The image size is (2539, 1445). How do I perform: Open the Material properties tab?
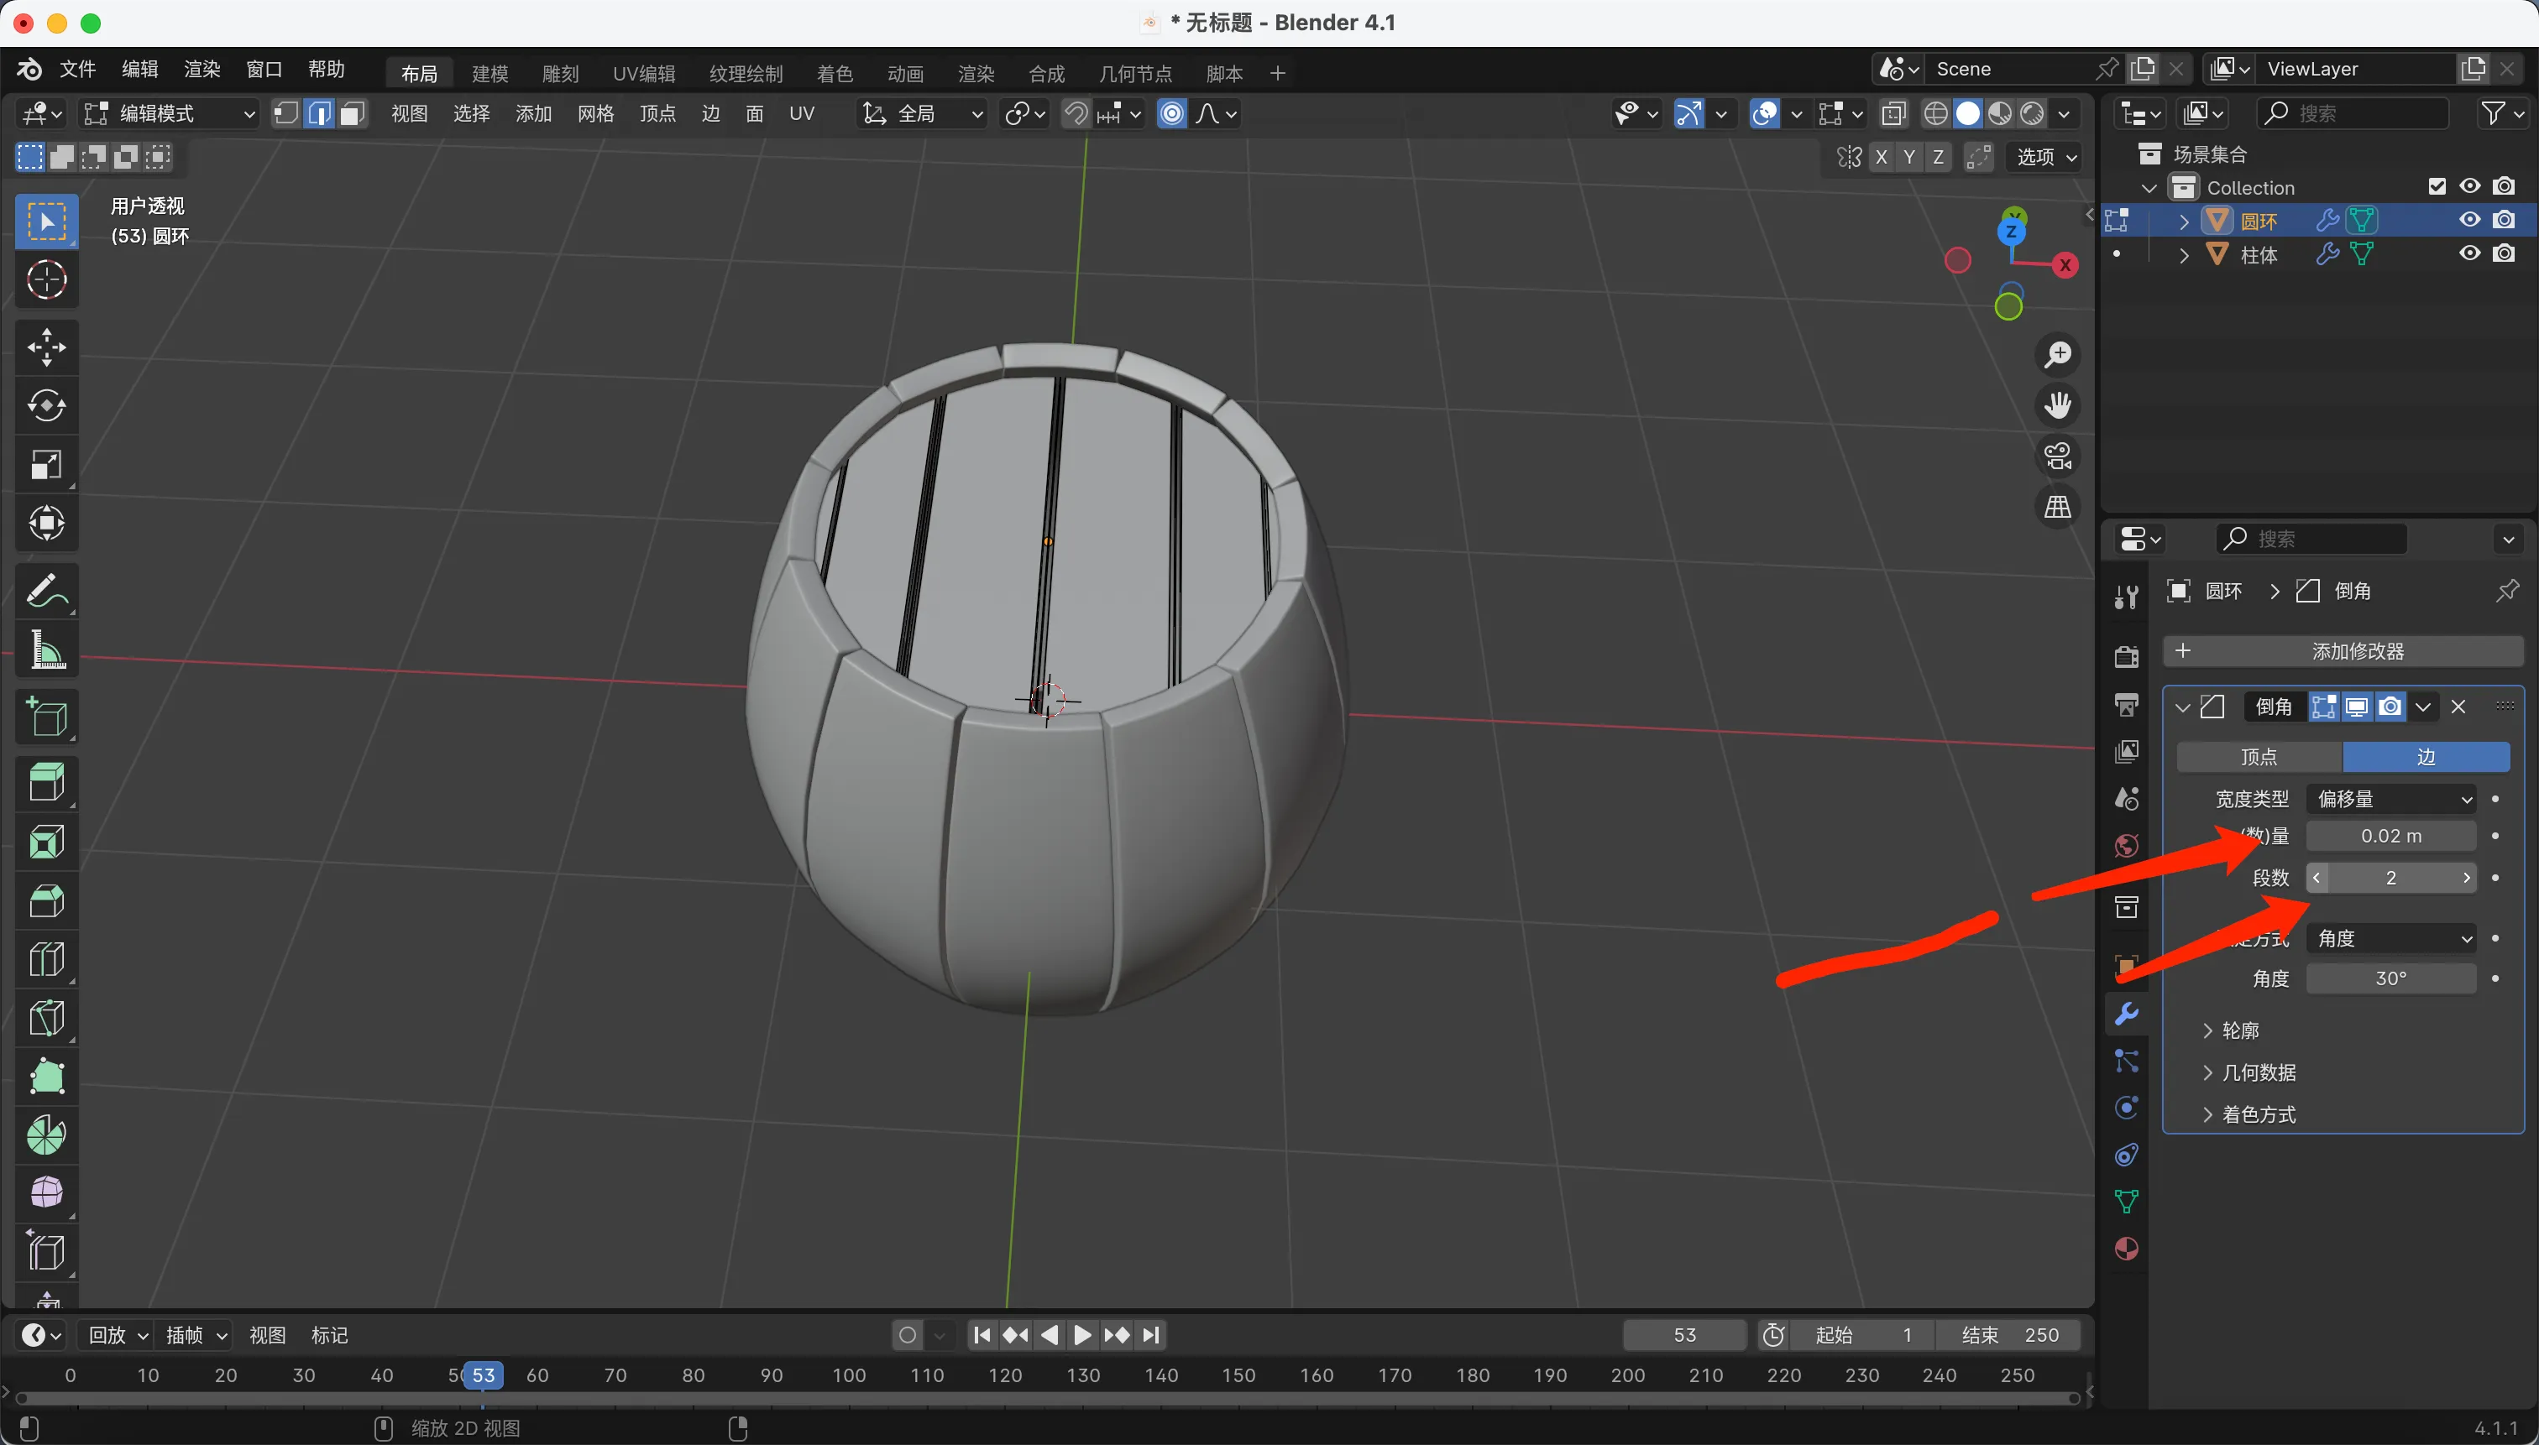2126,1249
